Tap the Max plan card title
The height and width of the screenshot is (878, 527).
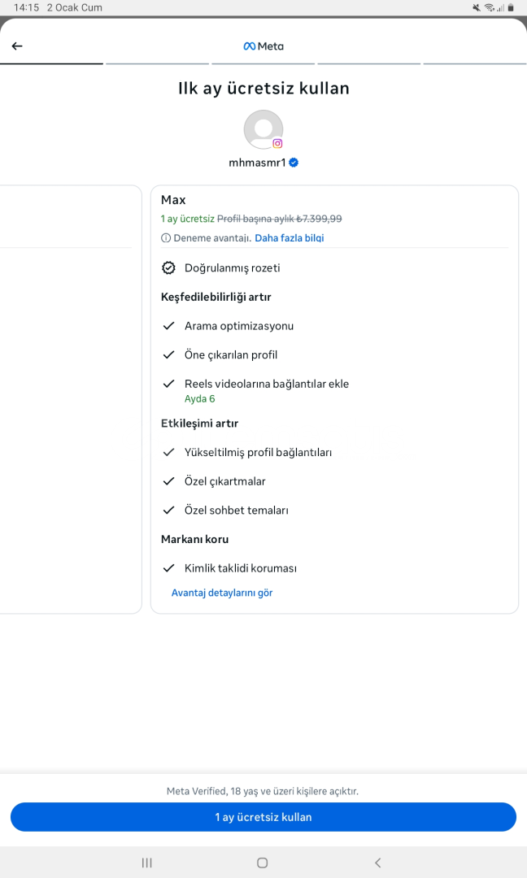[x=173, y=200]
